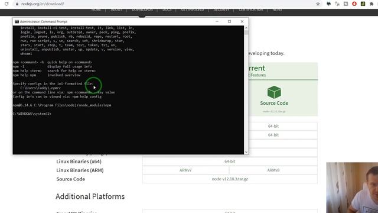The width and height of the screenshot is (378, 213).
Task: Click the Command Prompt scroll-up arrow
Action: 246,28
